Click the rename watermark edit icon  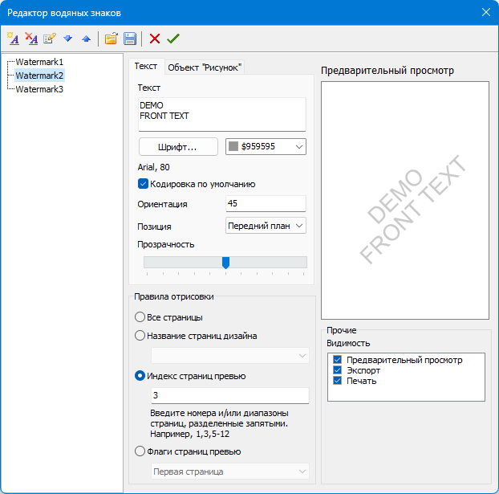pyautogui.click(x=50, y=38)
